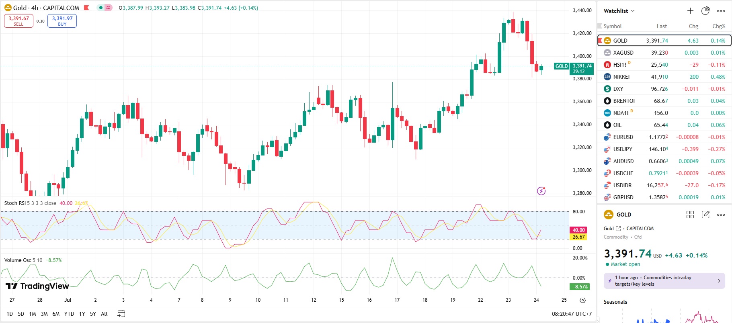The image size is (732, 323).
Task: Open Gold symbol page via external link icon
Action: click(618, 229)
